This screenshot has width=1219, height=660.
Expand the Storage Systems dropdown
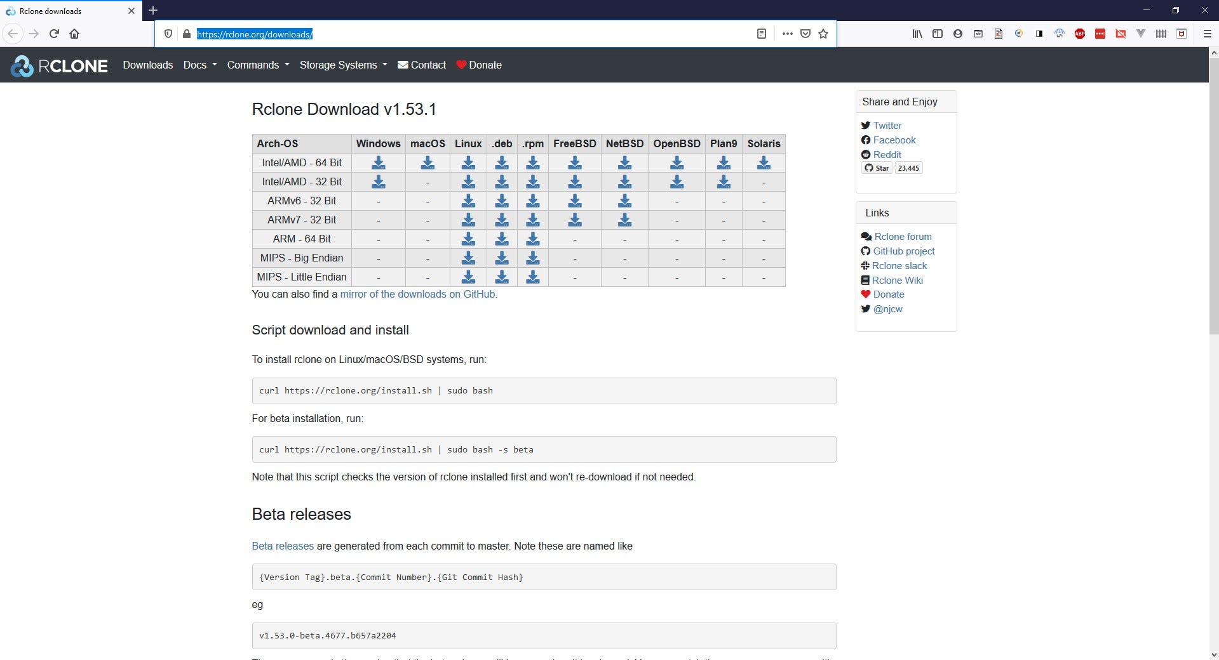click(x=344, y=65)
